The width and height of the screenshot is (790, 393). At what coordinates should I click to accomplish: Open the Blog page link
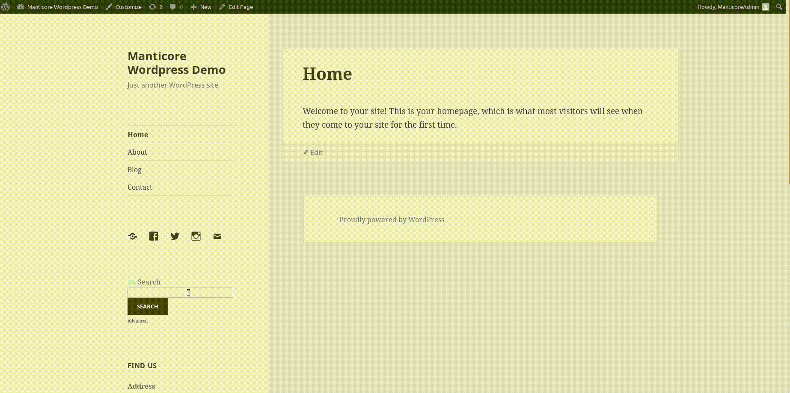pyautogui.click(x=134, y=170)
